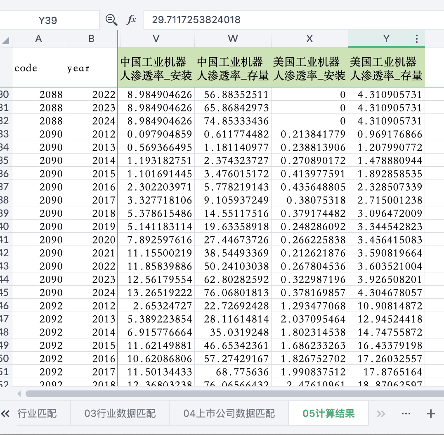Select cell with value 4.304678057
Image resolution: width=444 pixels, height=435 pixels.
[x=386, y=293]
